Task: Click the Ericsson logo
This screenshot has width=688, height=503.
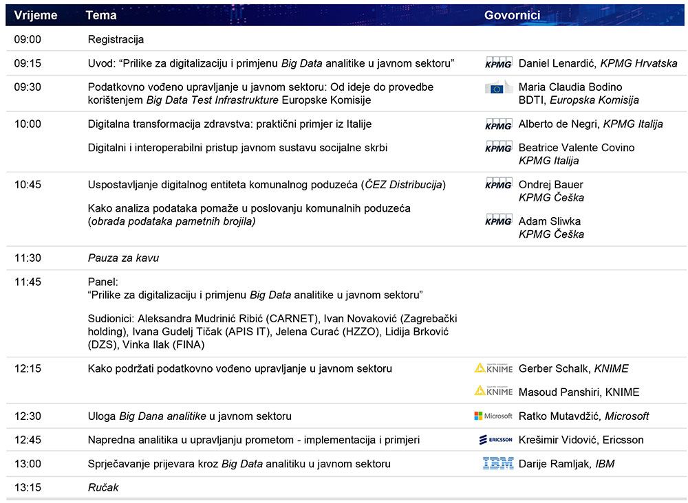Action: click(495, 440)
